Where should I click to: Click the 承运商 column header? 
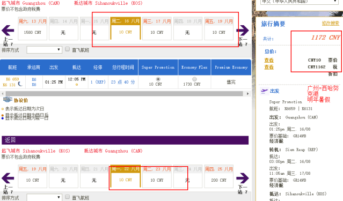pos(33,68)
